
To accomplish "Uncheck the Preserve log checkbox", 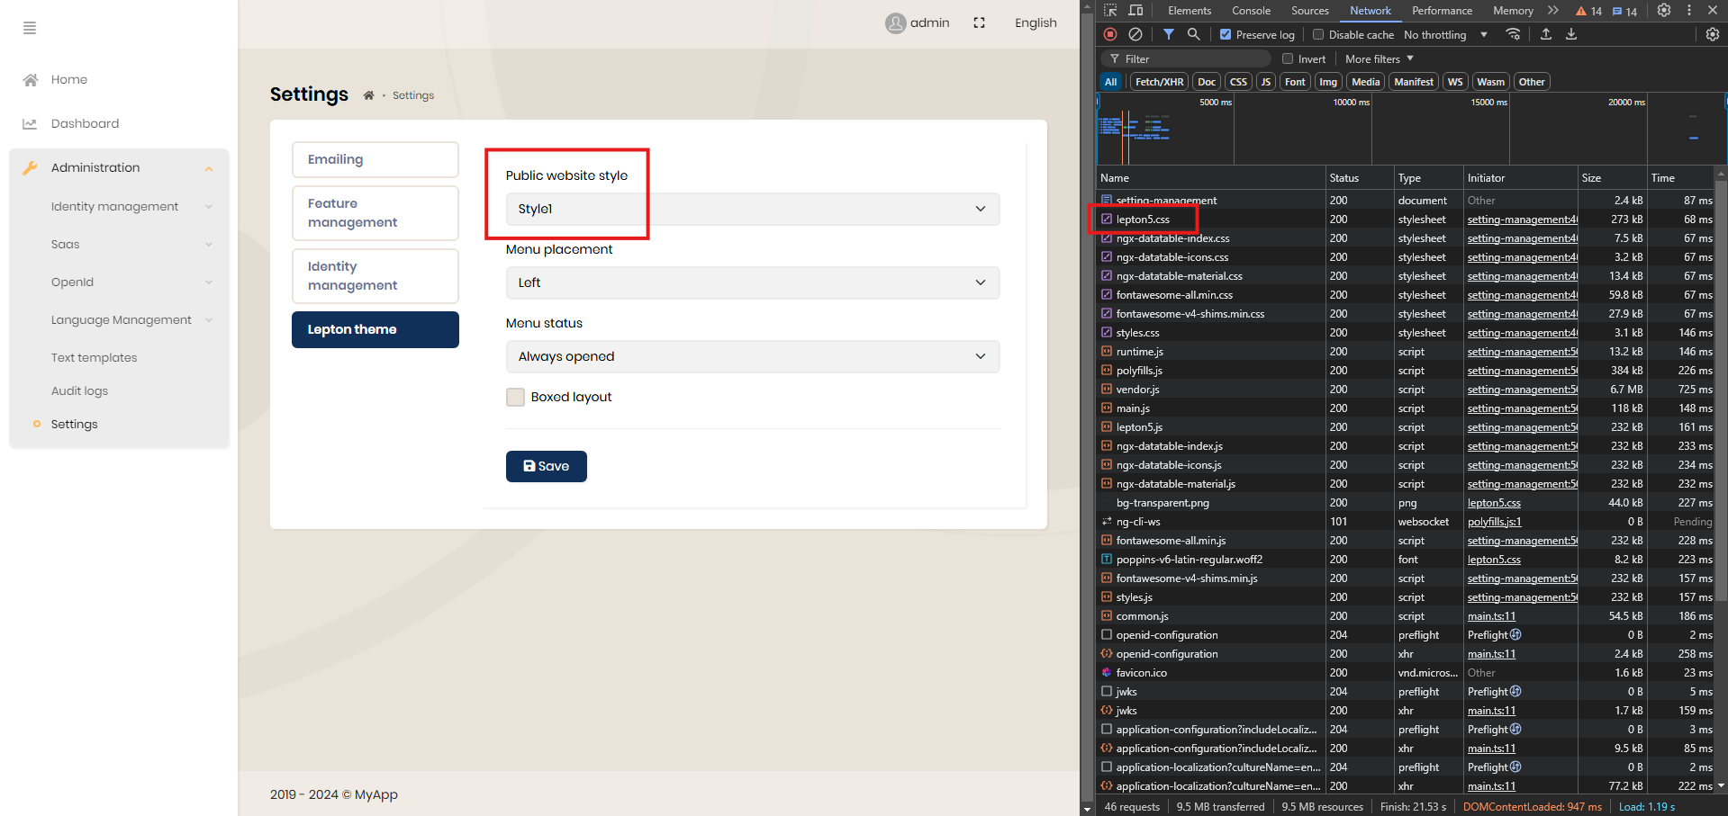I will [1226, 35].
